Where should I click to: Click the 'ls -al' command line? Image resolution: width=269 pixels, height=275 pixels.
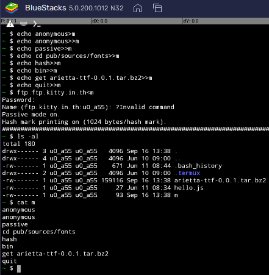20,137
